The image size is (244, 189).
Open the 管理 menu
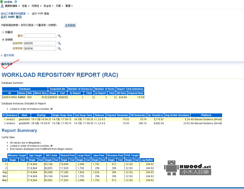pos(69,6)
